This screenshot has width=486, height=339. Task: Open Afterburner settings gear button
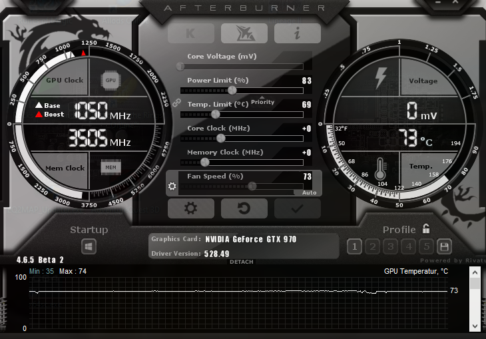190,208
